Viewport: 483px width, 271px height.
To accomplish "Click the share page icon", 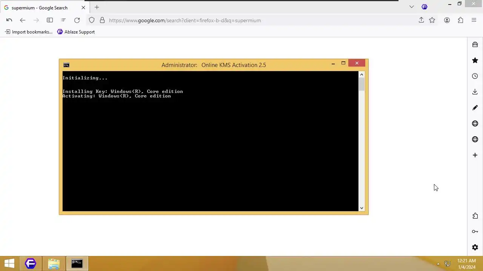I will pos(421,20).
